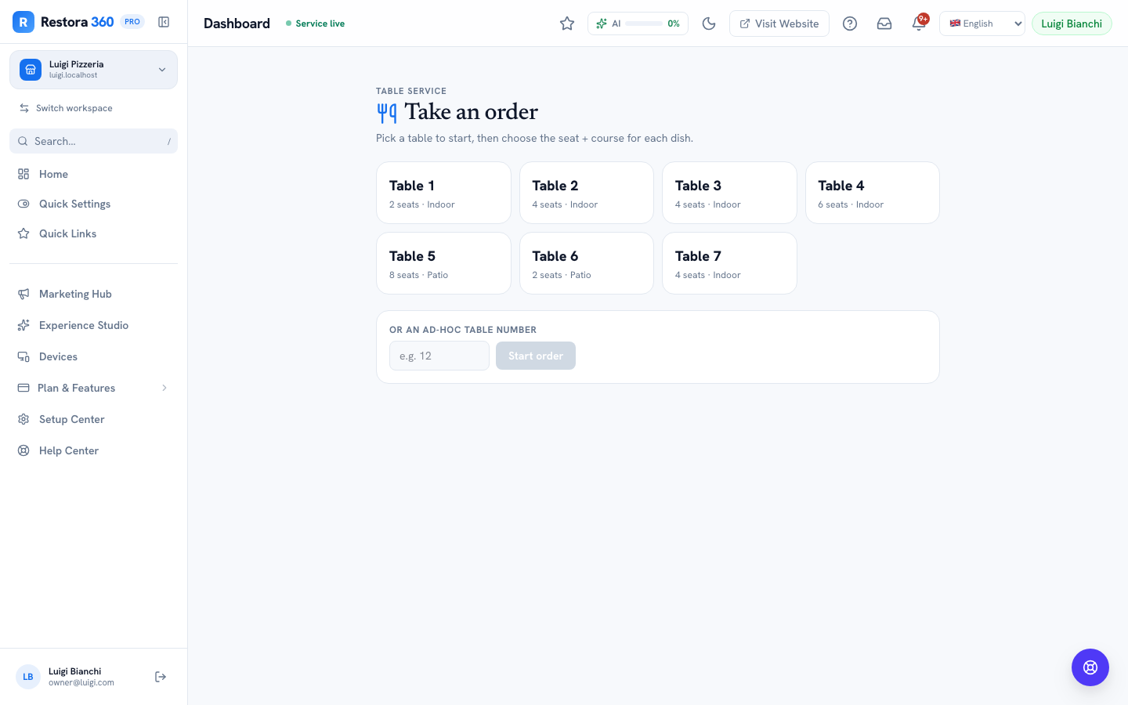The width and height of the screenshot is (1128, 705).
Task: Select the Table 6 patio card
Action: 587,263
